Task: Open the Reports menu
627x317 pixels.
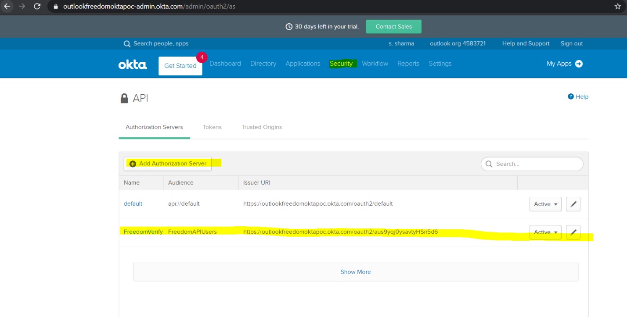Action: [x=408, y=64]
